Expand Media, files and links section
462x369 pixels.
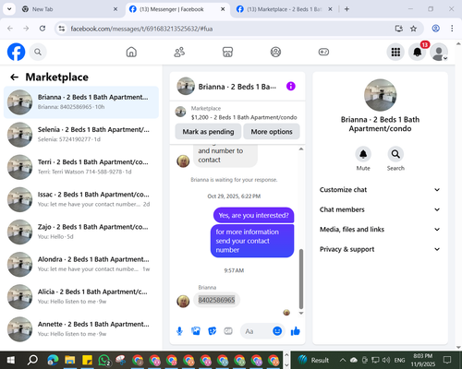tap(380, 230)
